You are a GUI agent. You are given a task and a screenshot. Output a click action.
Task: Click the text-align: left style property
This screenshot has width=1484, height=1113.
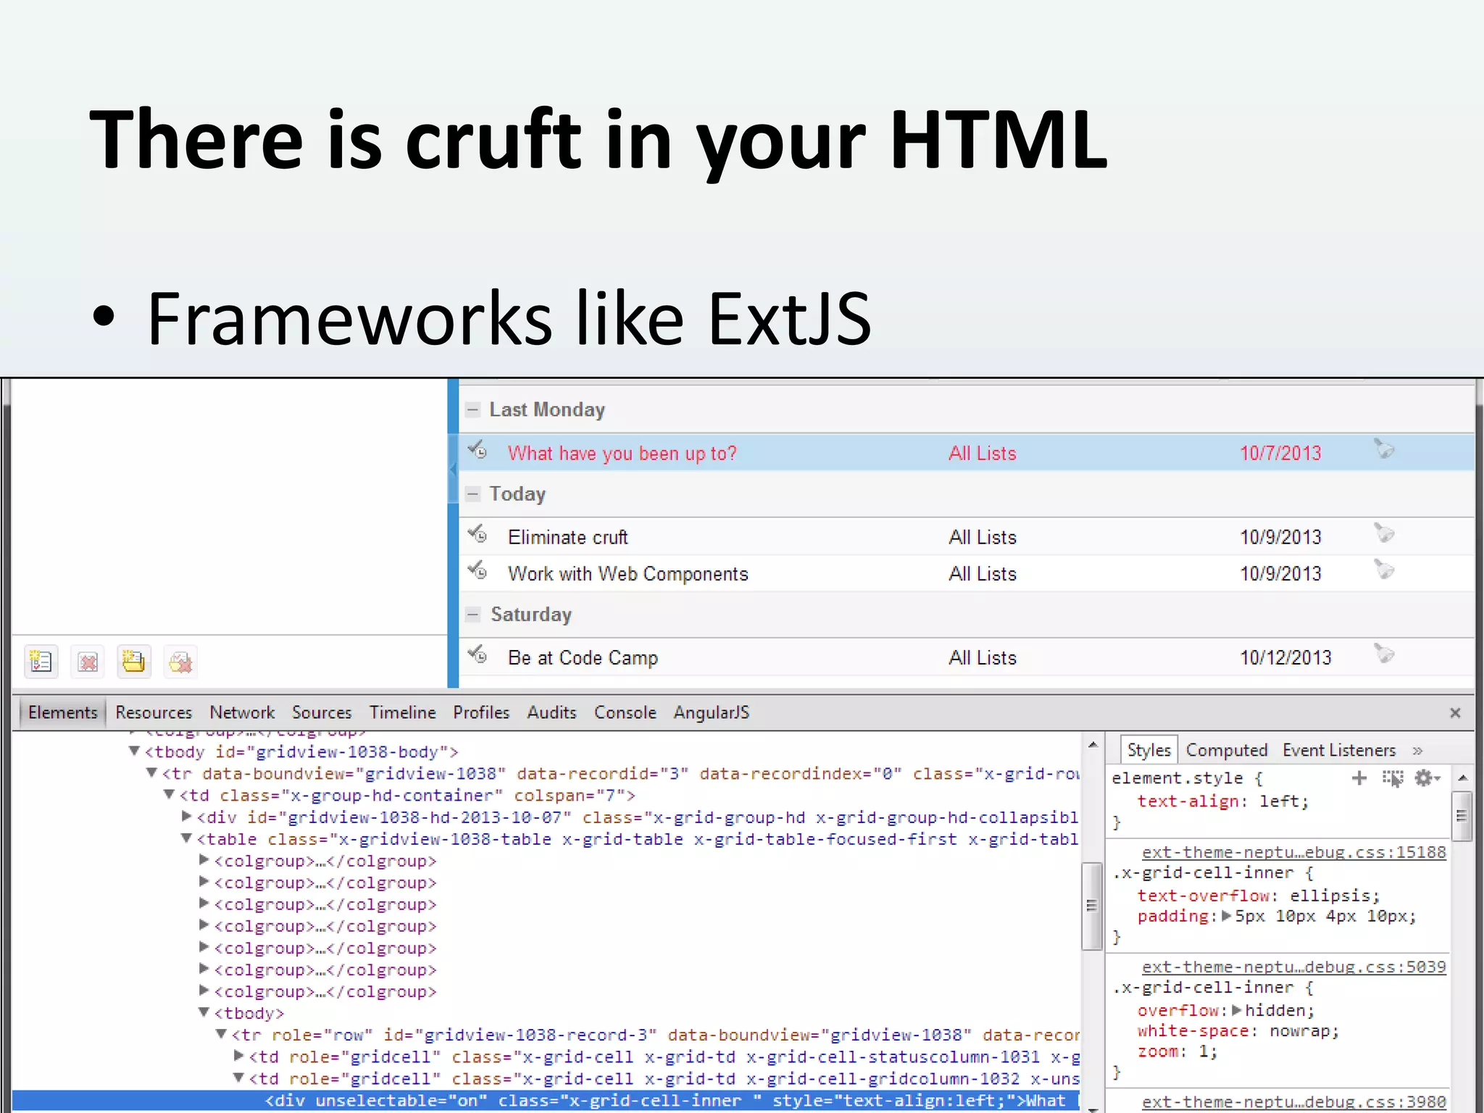click(x=1223, y=801)
